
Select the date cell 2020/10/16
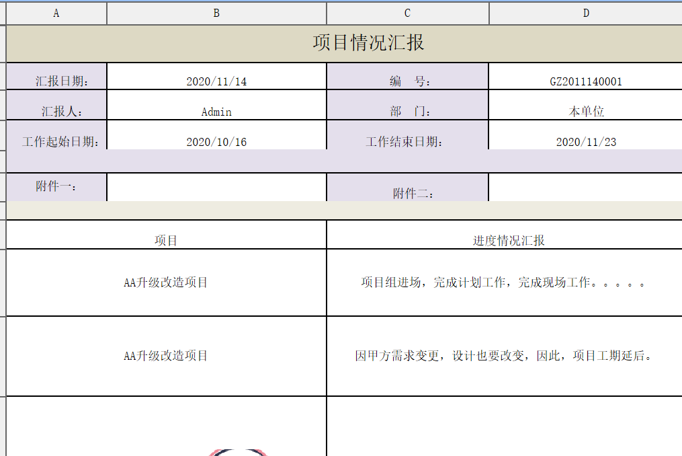pyautogui.click(x=216, y=141)
